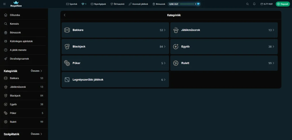Open the Játékműsorok card's chevron beside 13
The image size is (292, 140).
[x=273, y=30]
